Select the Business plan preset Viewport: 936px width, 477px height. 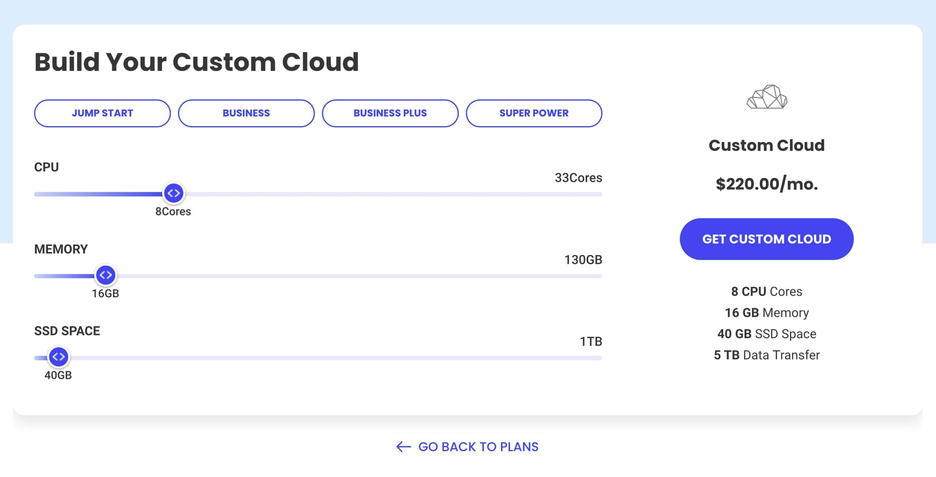coord(246,113)
